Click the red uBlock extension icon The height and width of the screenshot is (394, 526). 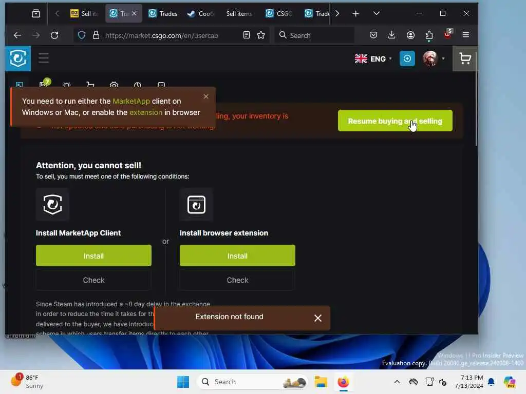[x=448, y=34]
